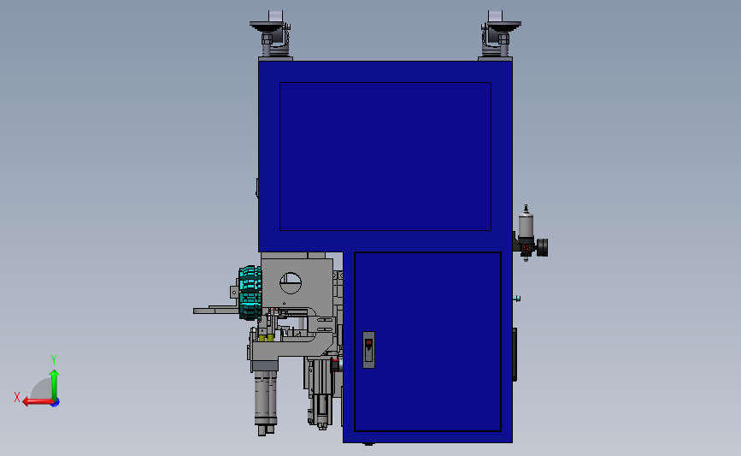741x456 pixels.
Task: Select the top-left leveling foot assembly
Action: (x=271, y=35)
